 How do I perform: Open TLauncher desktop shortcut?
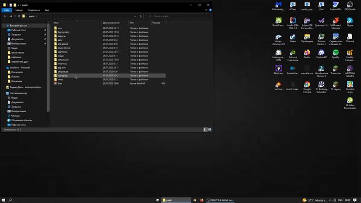click(x=336, y=70)
